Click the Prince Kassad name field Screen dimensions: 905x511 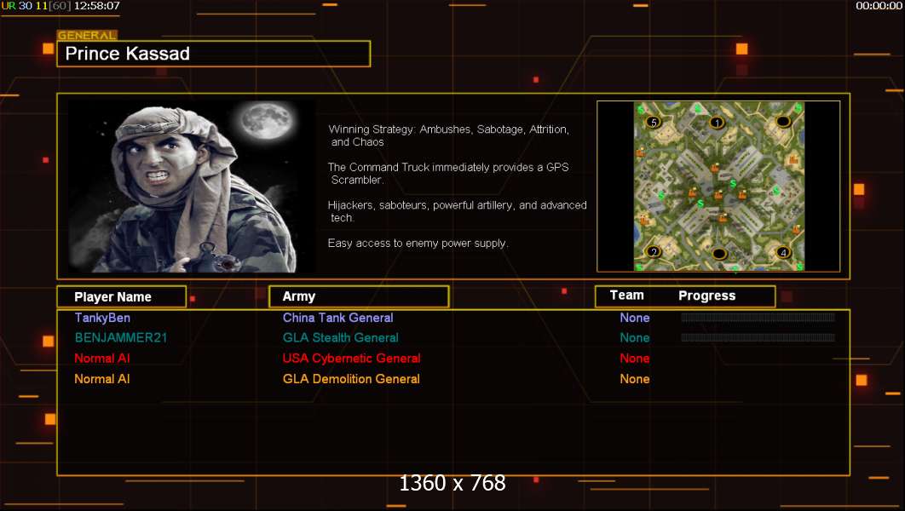[x=214, y=54]
